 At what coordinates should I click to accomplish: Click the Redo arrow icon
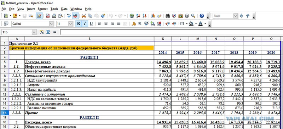120,16
